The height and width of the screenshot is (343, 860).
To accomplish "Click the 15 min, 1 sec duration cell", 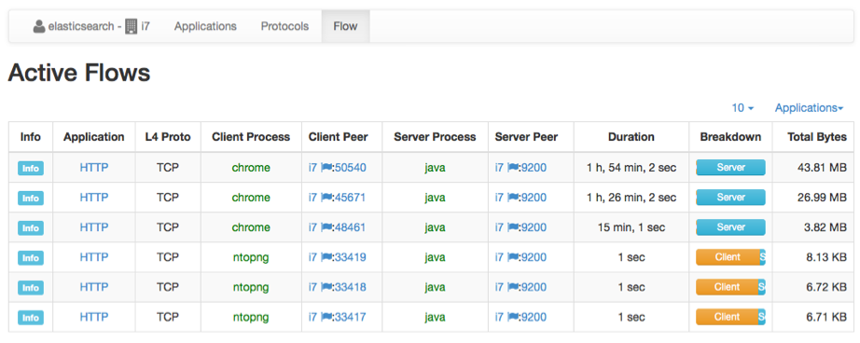I will tap(631, 227).
